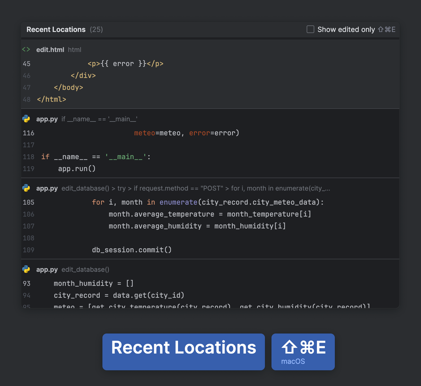Click the app.run() code line
The width and height of the screenshot is (421, 386).
[x=77, y=168]
